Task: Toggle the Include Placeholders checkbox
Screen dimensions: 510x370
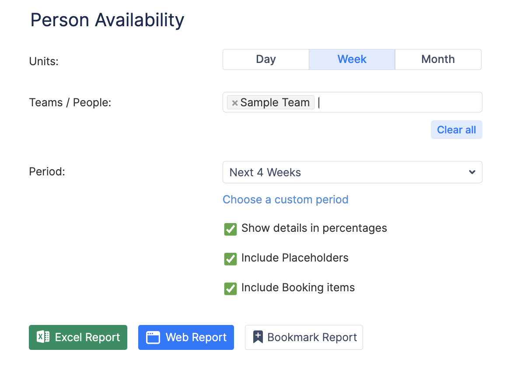Action: (230, 258)
